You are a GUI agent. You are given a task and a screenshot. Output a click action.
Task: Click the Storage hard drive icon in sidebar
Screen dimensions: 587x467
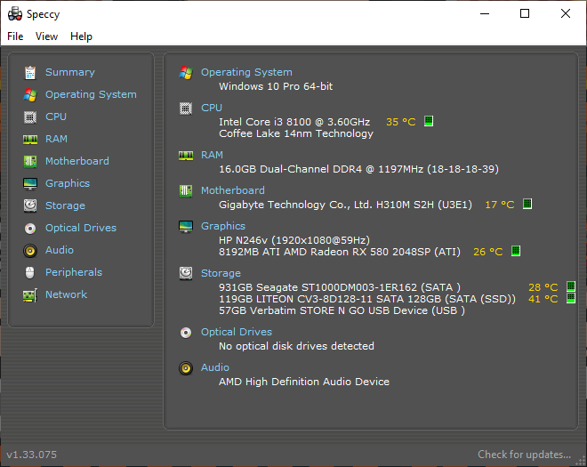click(30, 205)
